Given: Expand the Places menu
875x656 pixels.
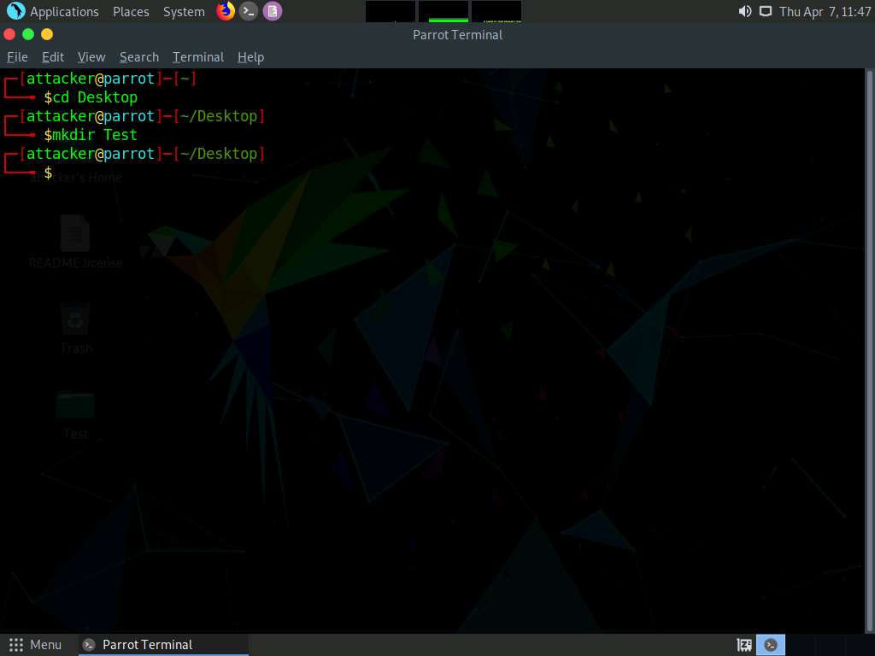Looking at the screenshot, I should click(x=131, y=12).
